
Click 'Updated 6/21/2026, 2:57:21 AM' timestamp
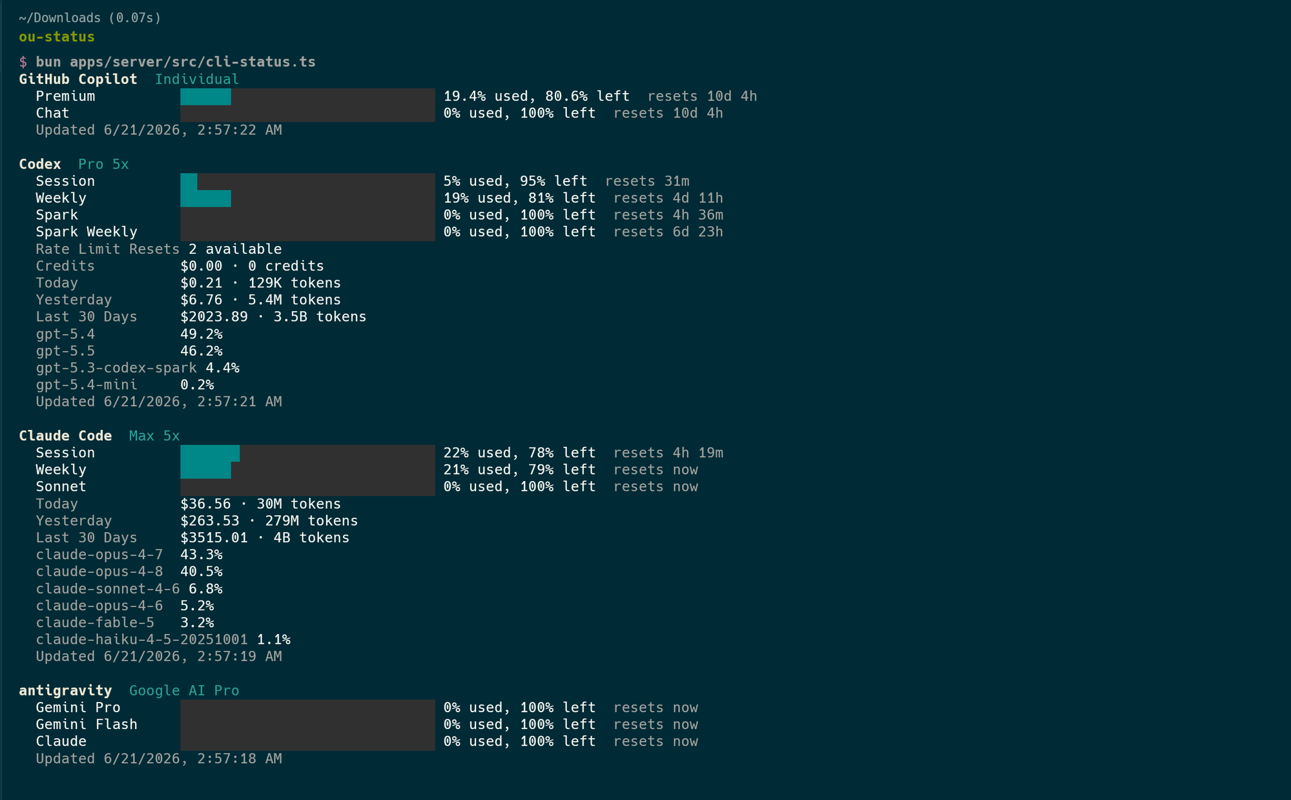tap(159, 402)
